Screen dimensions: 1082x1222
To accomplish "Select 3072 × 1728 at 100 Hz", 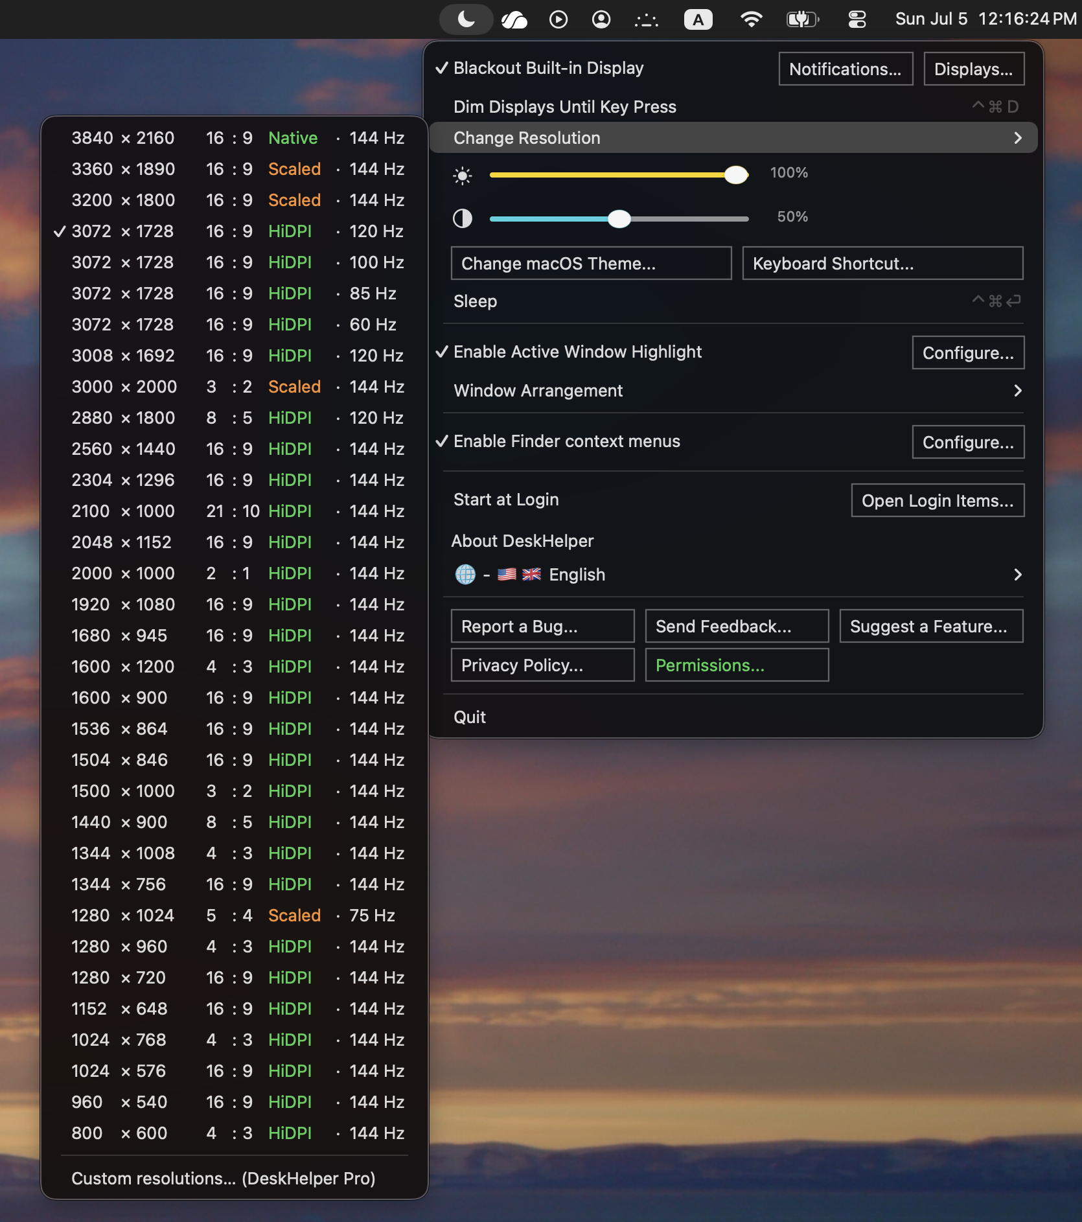I will point(235,262).
